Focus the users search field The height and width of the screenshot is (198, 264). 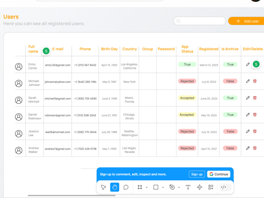pyautogui.click(x=200, y=21)
